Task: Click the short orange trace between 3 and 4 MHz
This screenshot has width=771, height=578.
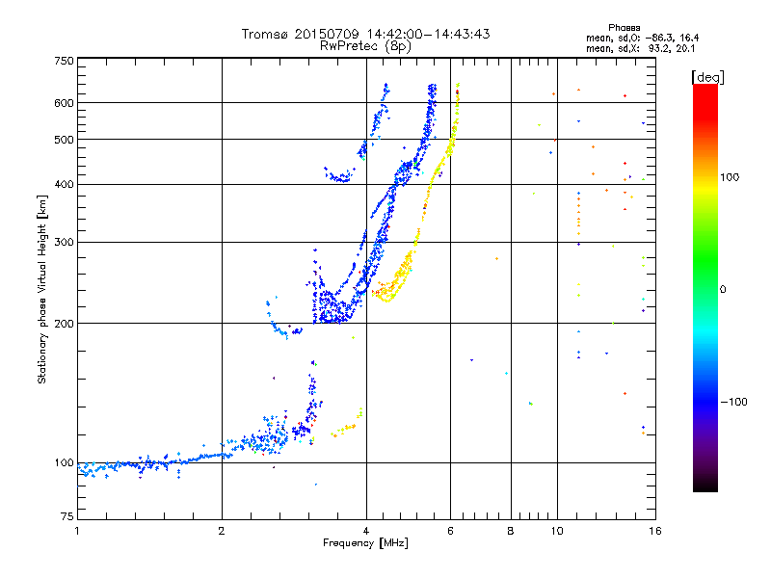Action: coord(347,425)
